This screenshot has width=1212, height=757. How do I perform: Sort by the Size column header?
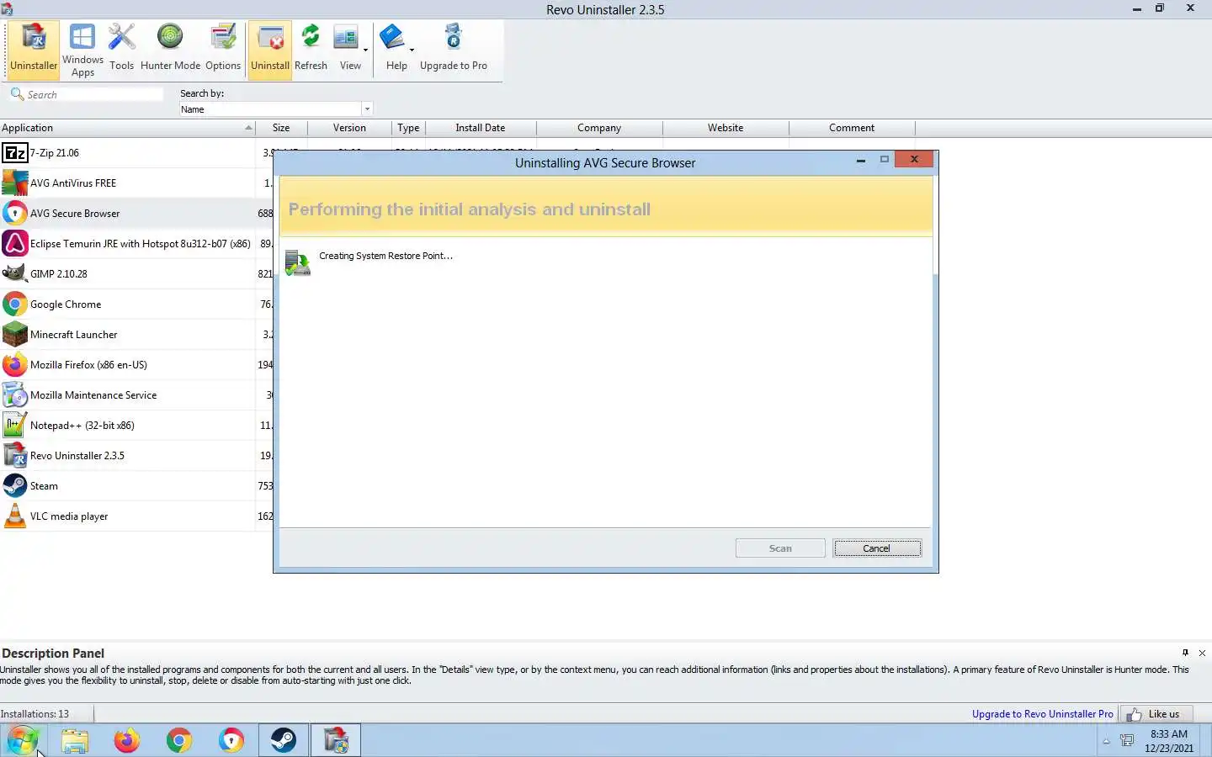pyautogui.click(x=281, y=128)
